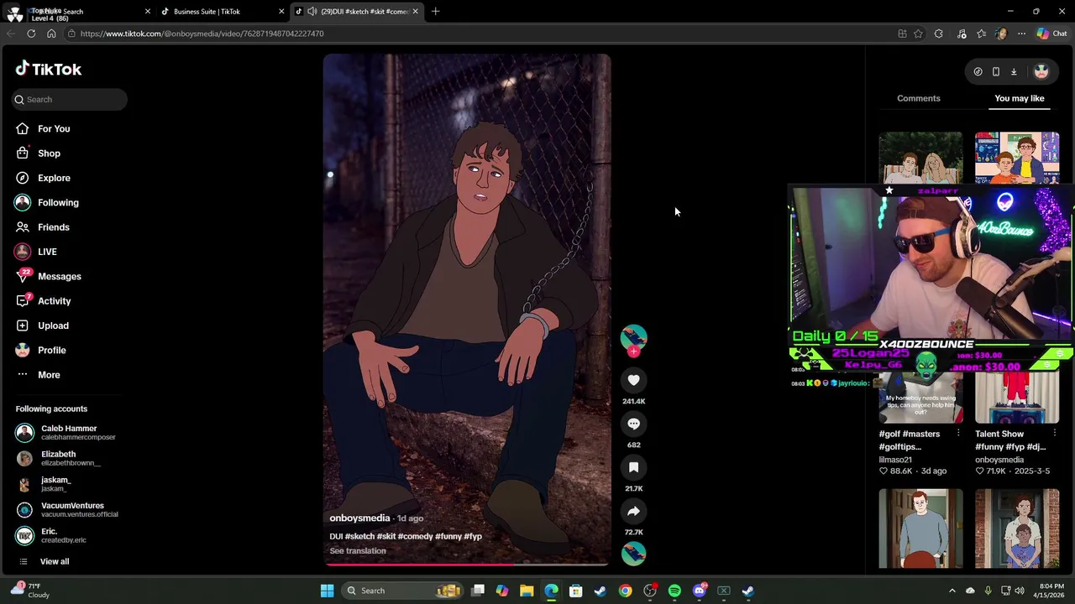This screenshot has width=1075, height=604.
Task: Go to browser home page
Action: (51, 34)
